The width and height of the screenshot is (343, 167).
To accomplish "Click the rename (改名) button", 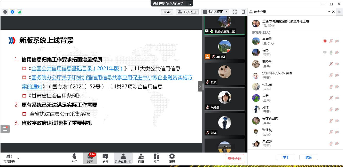I will [x=308, y=157].
